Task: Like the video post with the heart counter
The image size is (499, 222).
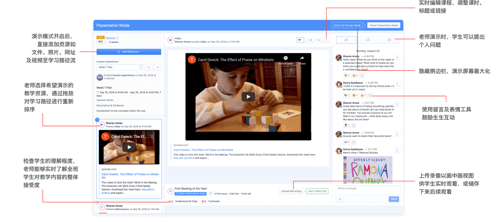Action: tap(300, 40)
